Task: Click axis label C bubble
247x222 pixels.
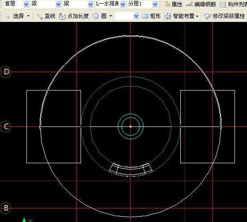Action: pyautogui.click(x=6, y=126)
